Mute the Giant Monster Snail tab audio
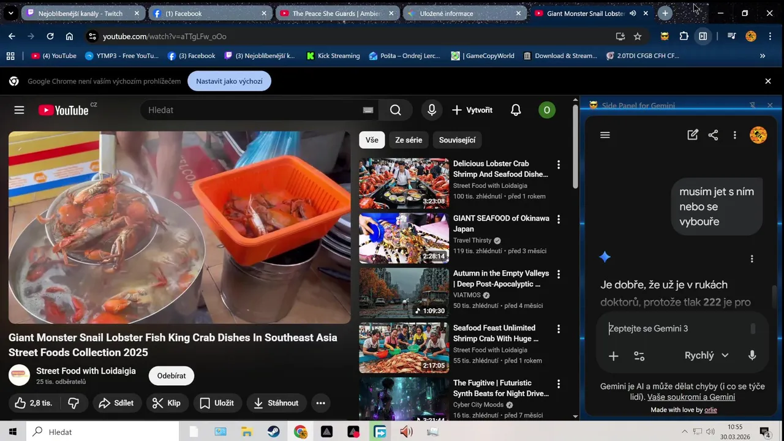Screen dimensions: 784x441 [633, 13]
